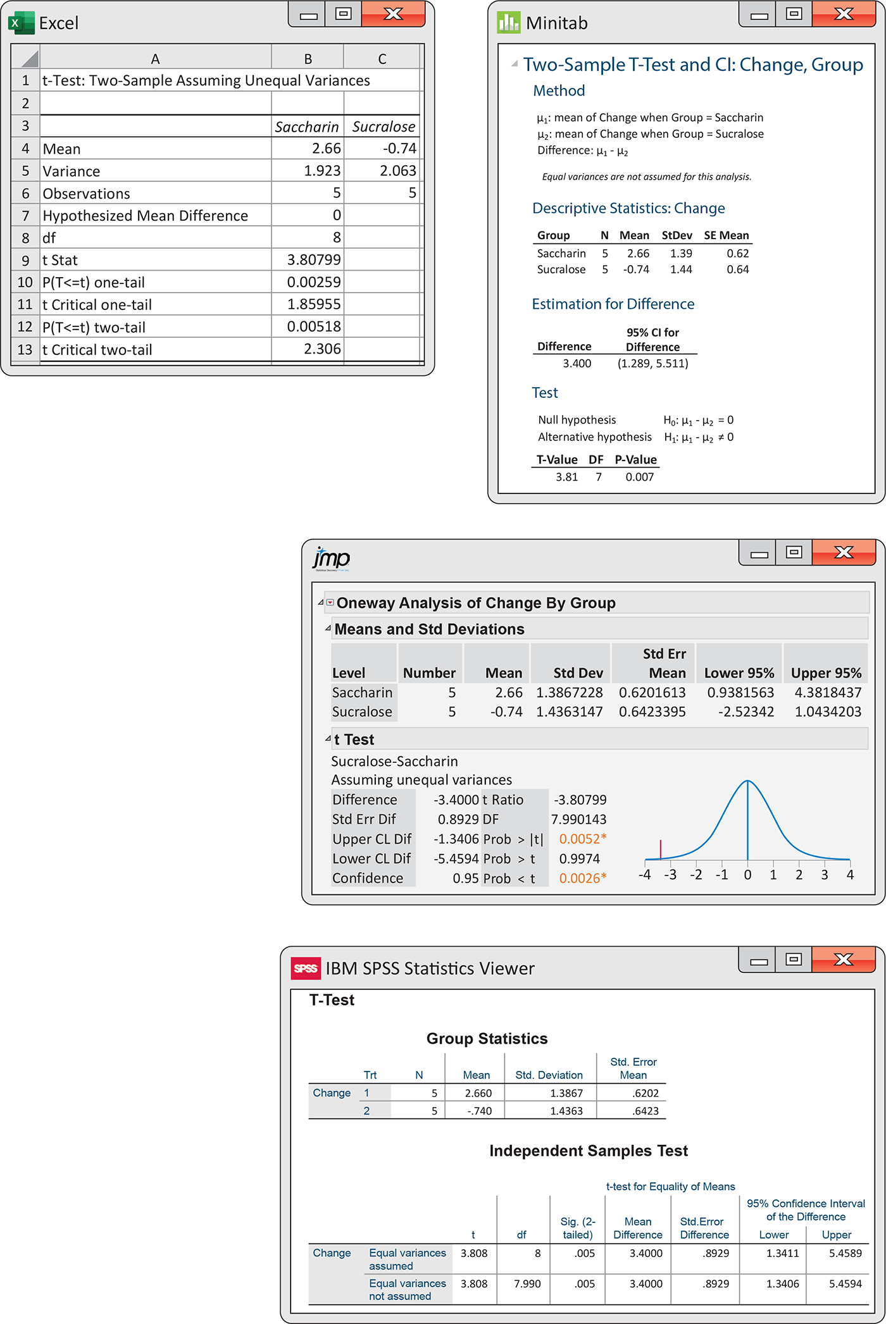Click the Minitab app icon
Image resolution: width=886 pixels, height=1324 pixels.
[x=508, y=23]
